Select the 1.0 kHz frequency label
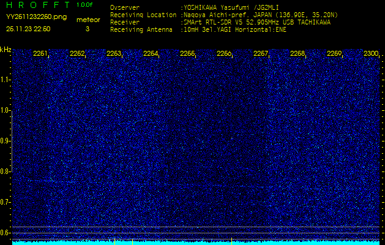This screenshot has height=245, width=385. [5, 110]
